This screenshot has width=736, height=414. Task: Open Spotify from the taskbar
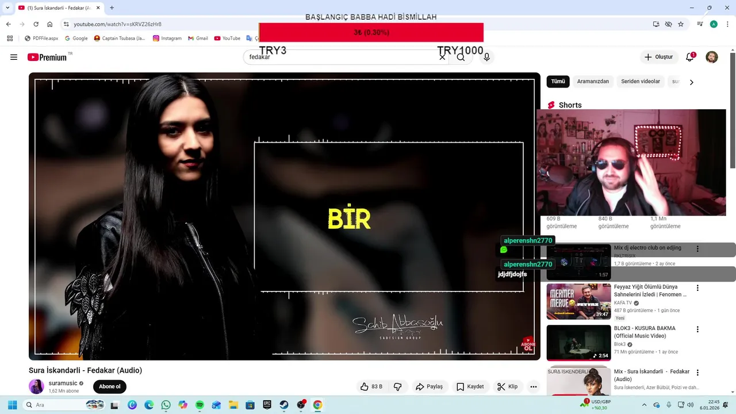[200, 405]
